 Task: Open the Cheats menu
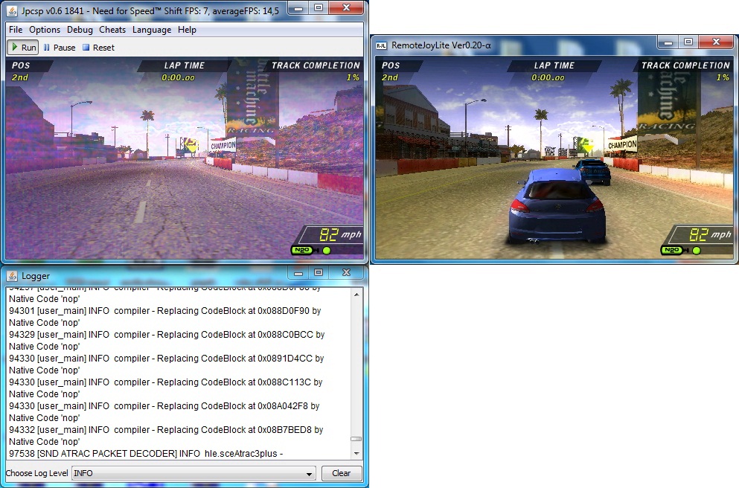tap(112, 30)
